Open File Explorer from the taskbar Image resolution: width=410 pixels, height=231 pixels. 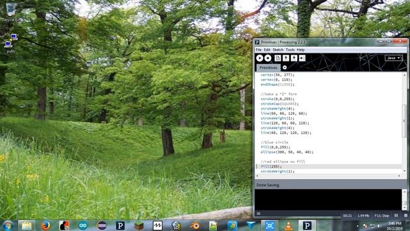pos(26,225)
